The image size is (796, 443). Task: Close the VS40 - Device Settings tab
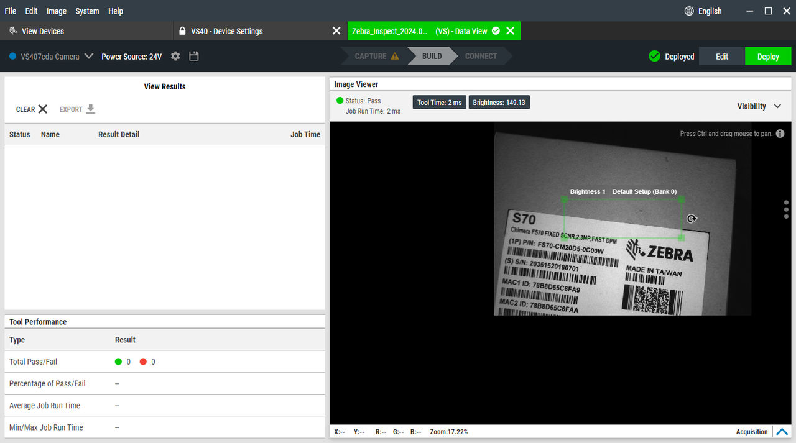tap(336, 31)
